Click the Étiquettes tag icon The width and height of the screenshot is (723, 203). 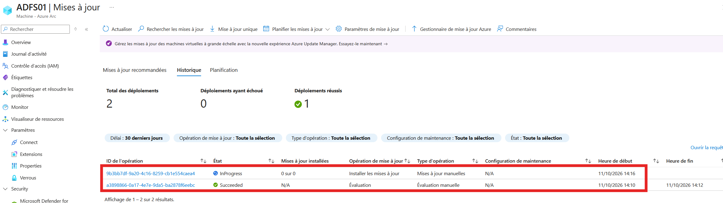(x=5, y=77)
